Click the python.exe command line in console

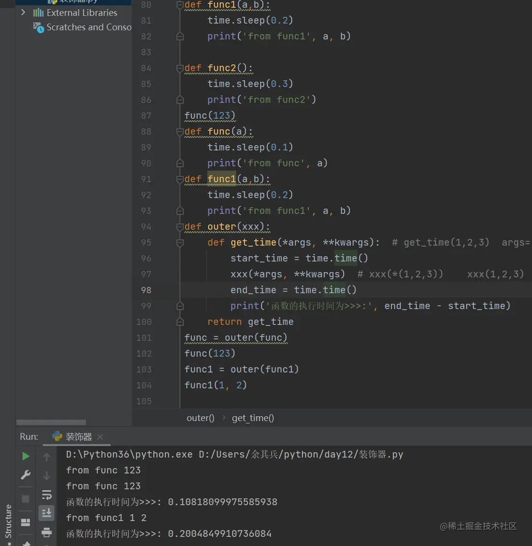tap(234, 454)
